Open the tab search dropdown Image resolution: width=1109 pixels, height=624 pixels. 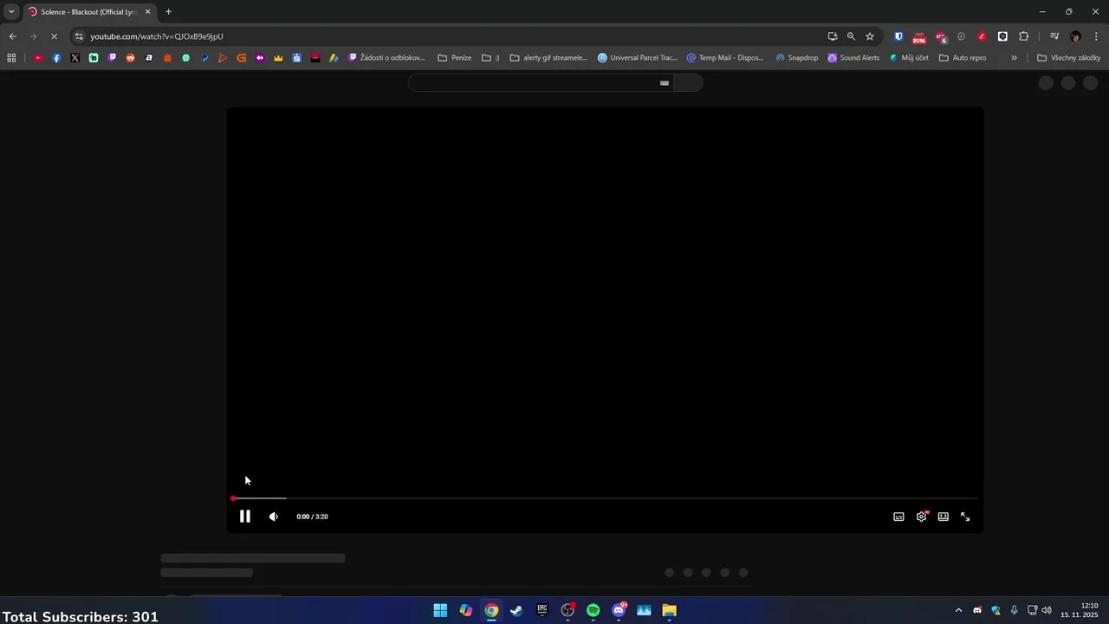[11, 12]
